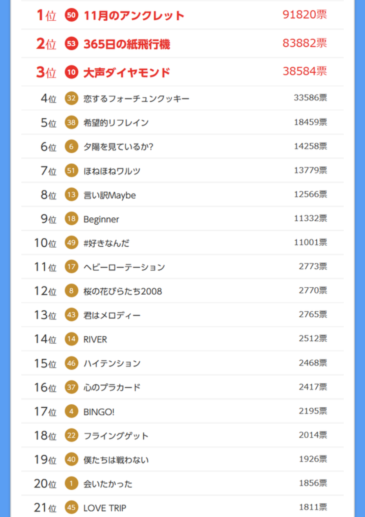Select song title 365日の紙飛行機
Viewport: 365px width, 517px height.
127,44
